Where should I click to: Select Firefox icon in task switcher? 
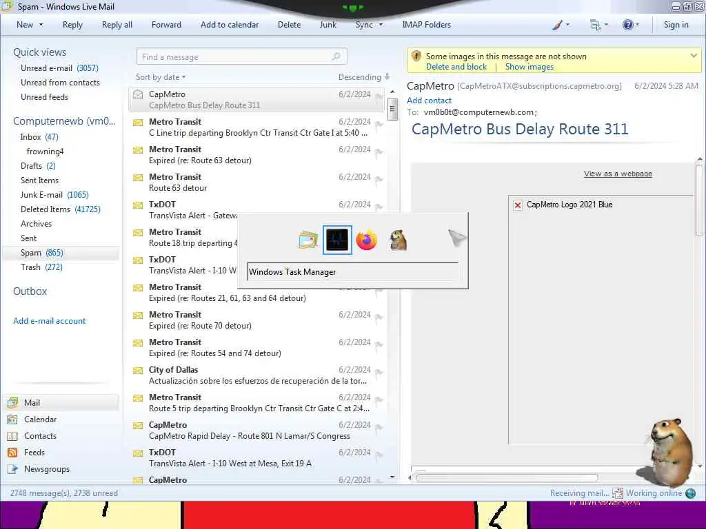click(367, 240)
